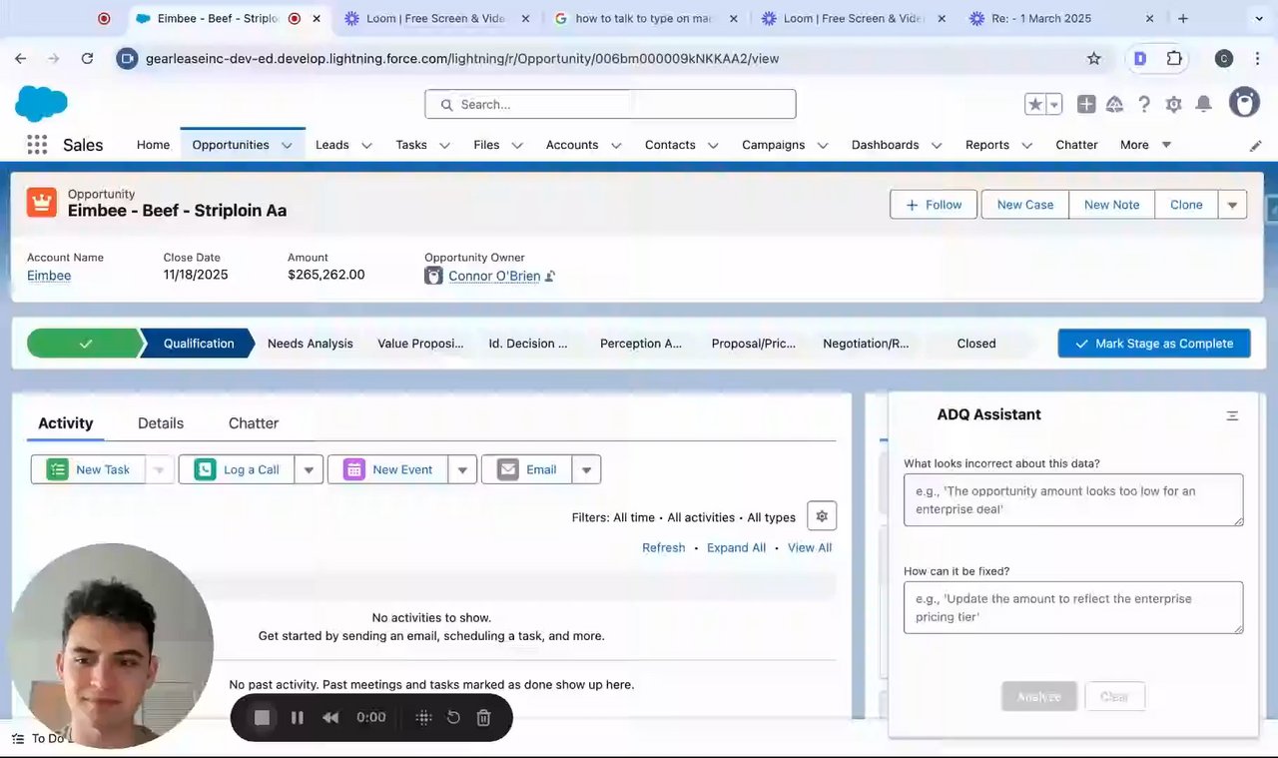The height and width of the screenshot is (758, 1278).
Task: Click the Salesforce cloud logo
Action: pyautogui.click(x=42, y=103)
